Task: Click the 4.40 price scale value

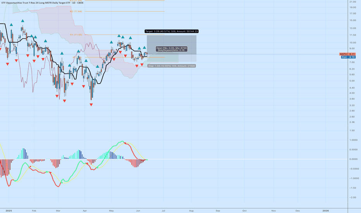Action: coord(352,88)
